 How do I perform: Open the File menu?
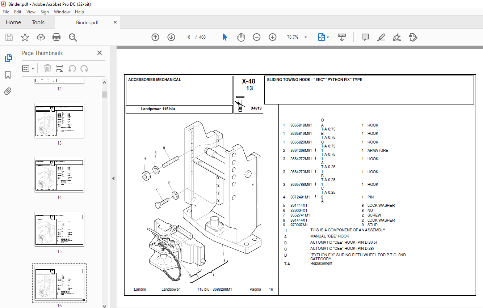pyautogui.click(x=6, y=12)
